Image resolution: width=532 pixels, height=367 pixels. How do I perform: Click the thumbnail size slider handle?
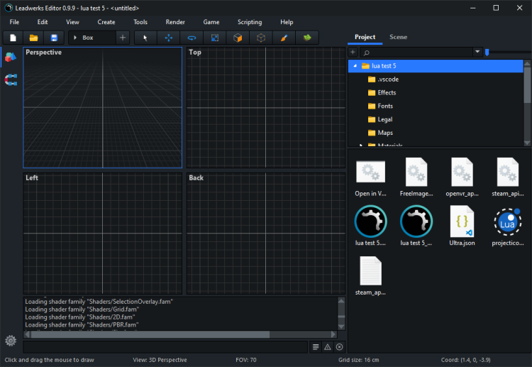[487, 52]
